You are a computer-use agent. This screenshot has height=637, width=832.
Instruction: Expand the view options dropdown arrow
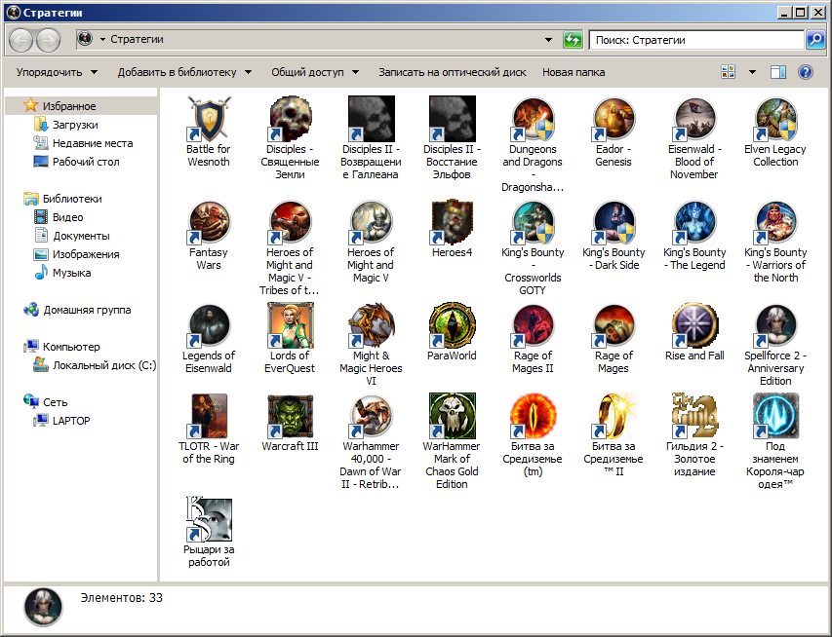[x=752, y=72]
